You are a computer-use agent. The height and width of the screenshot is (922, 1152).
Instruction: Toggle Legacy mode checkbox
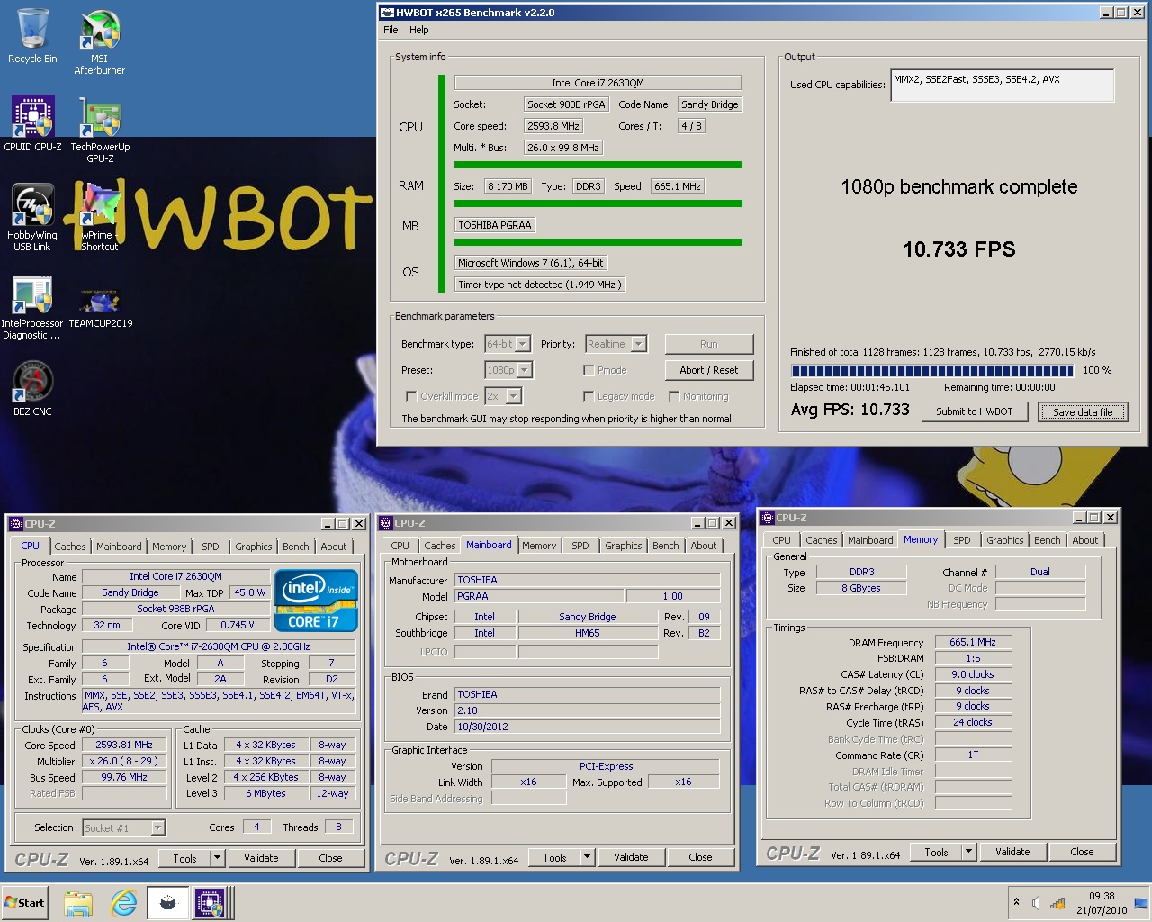[589, 396]
